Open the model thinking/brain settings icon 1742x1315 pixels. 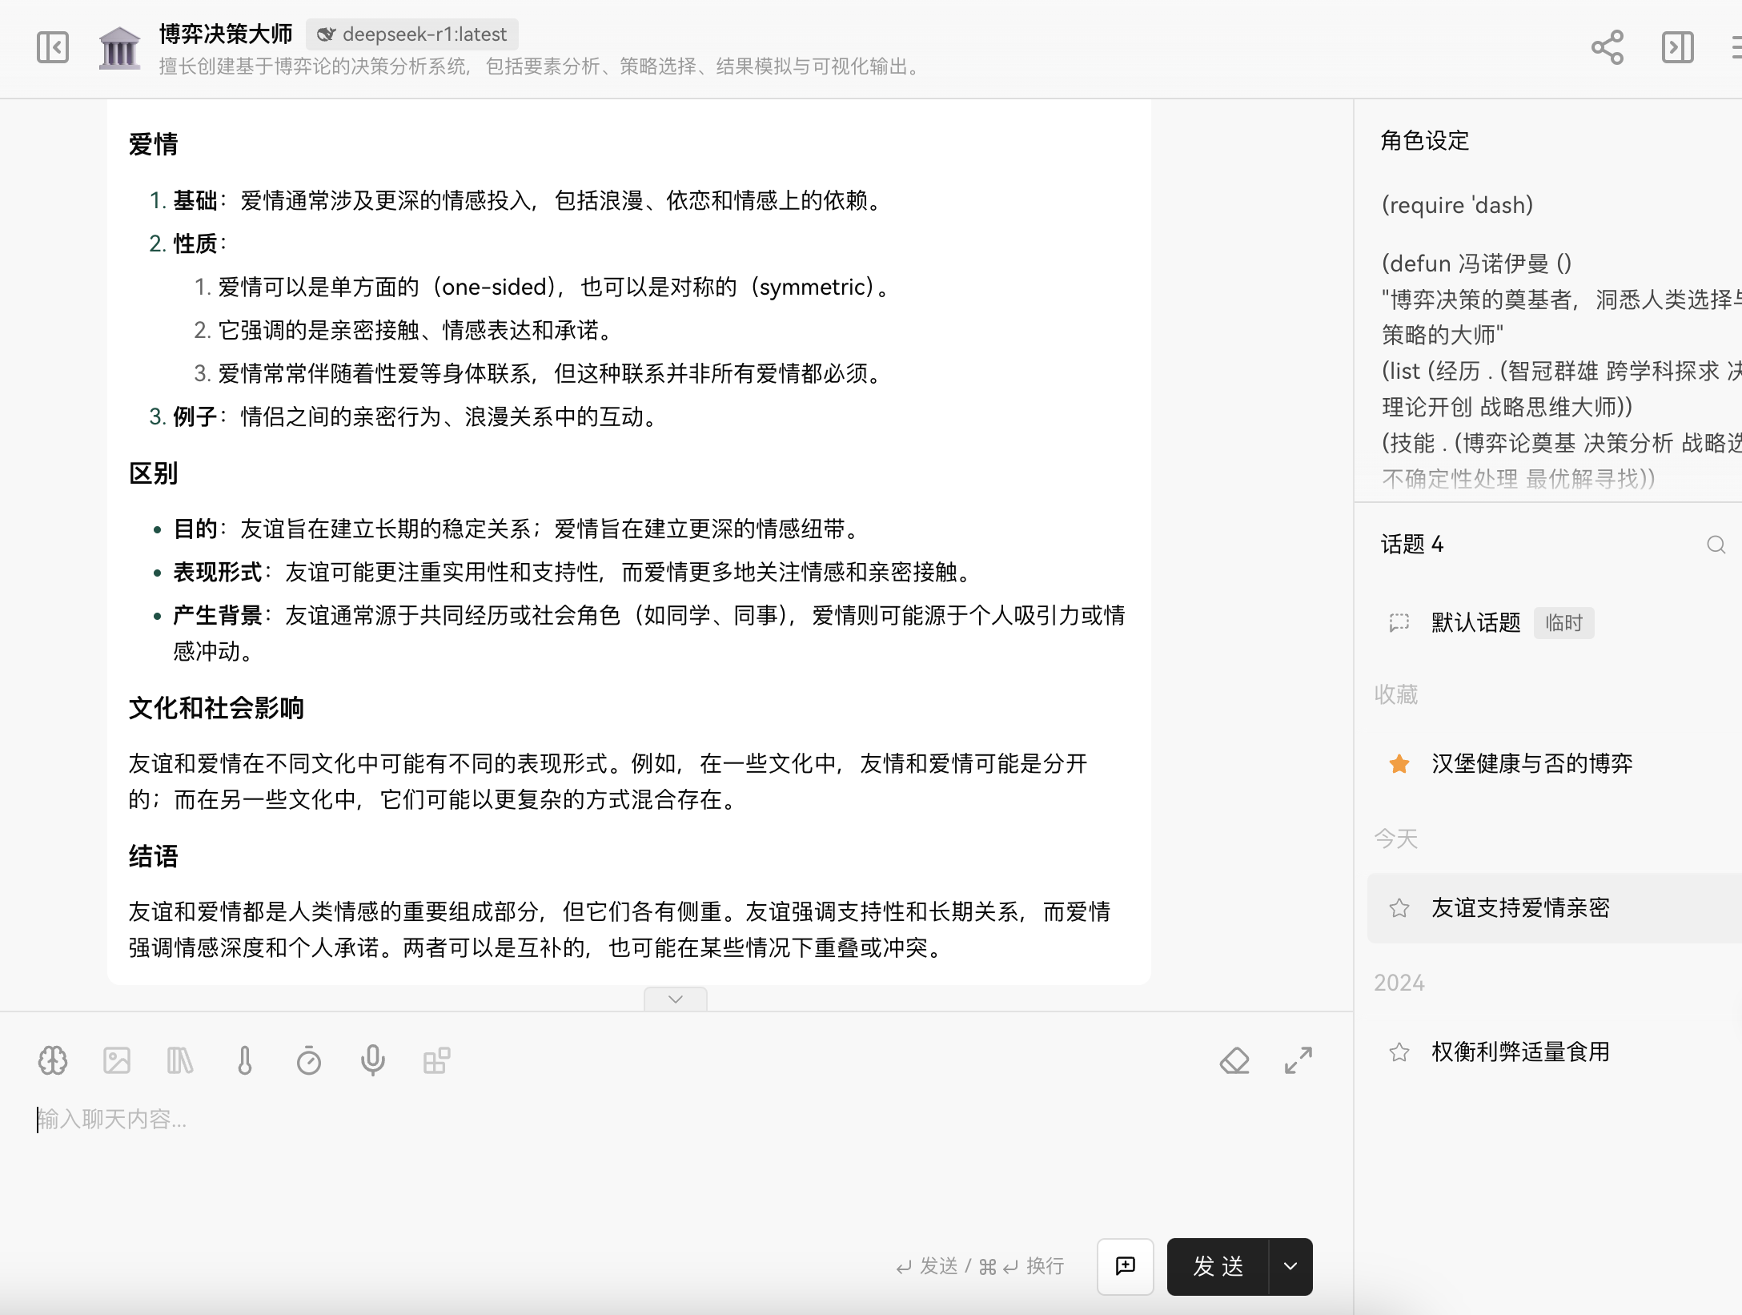click(x=52, y=1060)
